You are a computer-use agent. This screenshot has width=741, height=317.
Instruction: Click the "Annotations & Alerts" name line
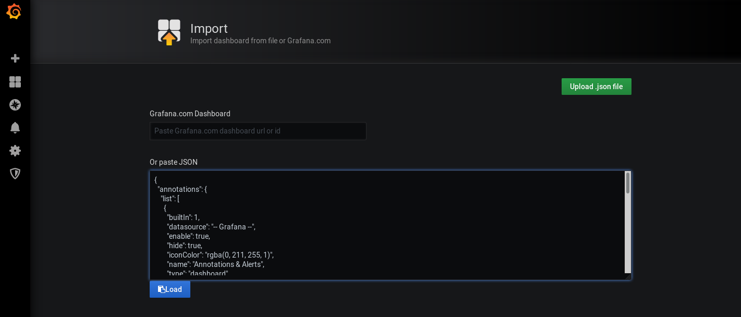[x=216, y=264]
